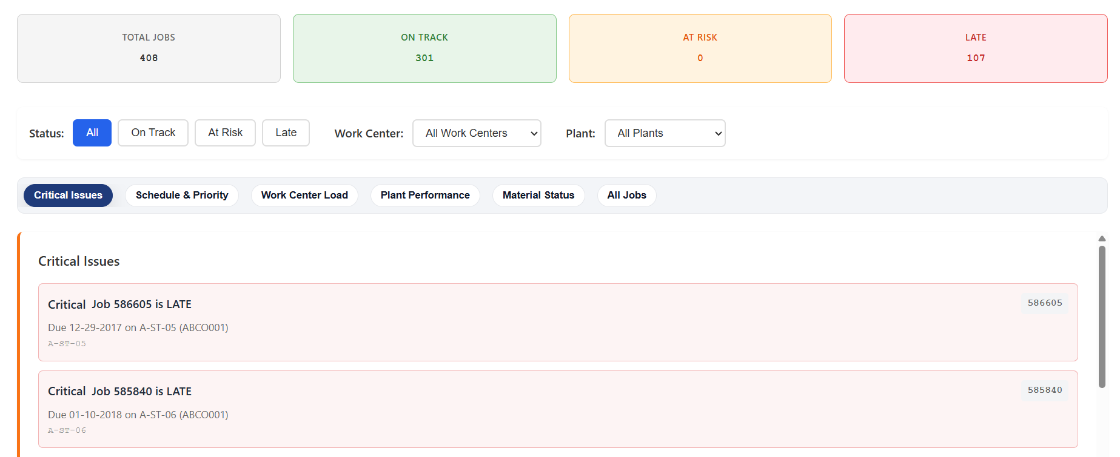Click the 585840 job number badge

click(1045, 390)
